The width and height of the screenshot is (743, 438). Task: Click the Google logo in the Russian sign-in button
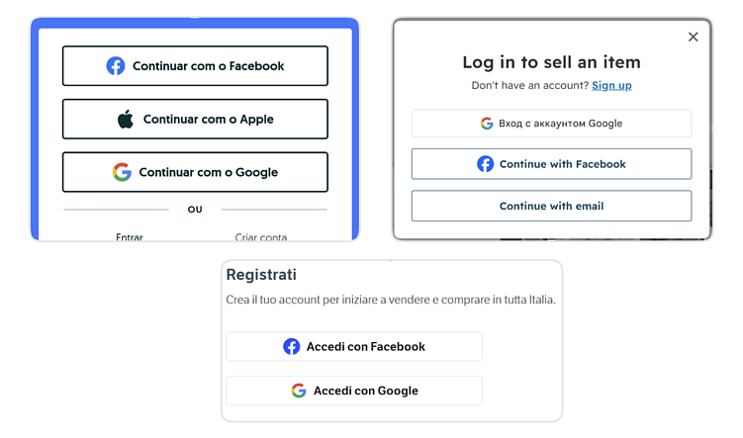coord(487,124)
